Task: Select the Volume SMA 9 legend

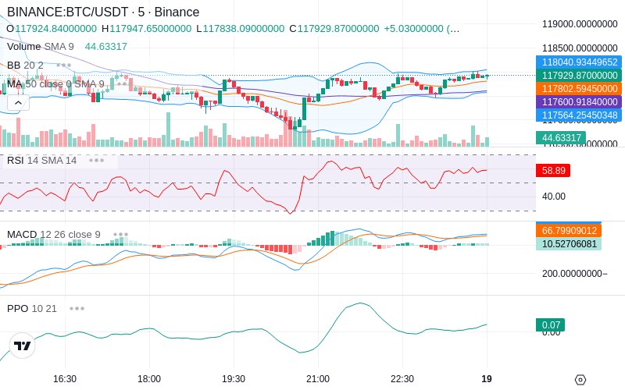Action: click(x=41, y=47)
